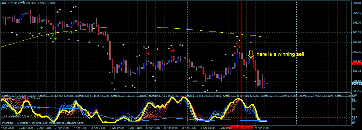Select the 23.6 level on the stochastic scale
This screenshot has height=130, width=362.
[355, 117]
